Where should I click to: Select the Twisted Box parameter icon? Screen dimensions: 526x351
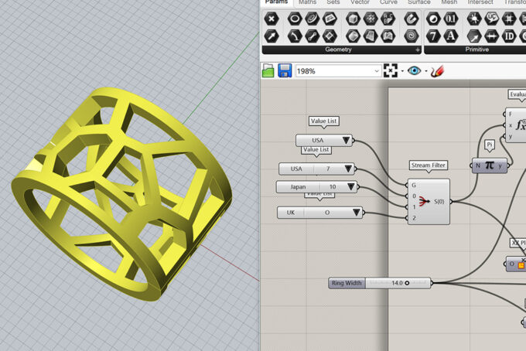click(x=388, y=36)
